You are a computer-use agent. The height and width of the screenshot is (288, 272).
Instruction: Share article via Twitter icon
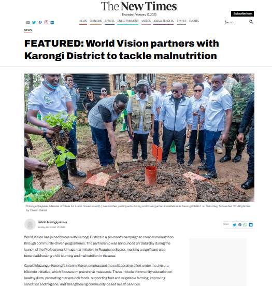pyautogui.click(x=234, y=225)
